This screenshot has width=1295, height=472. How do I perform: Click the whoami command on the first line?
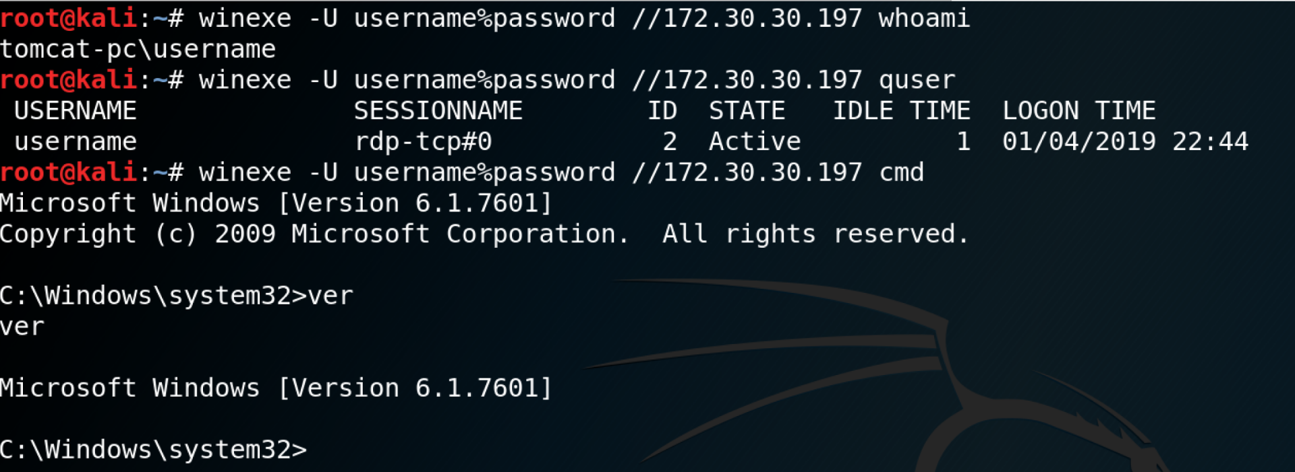(x=923, y=18)
